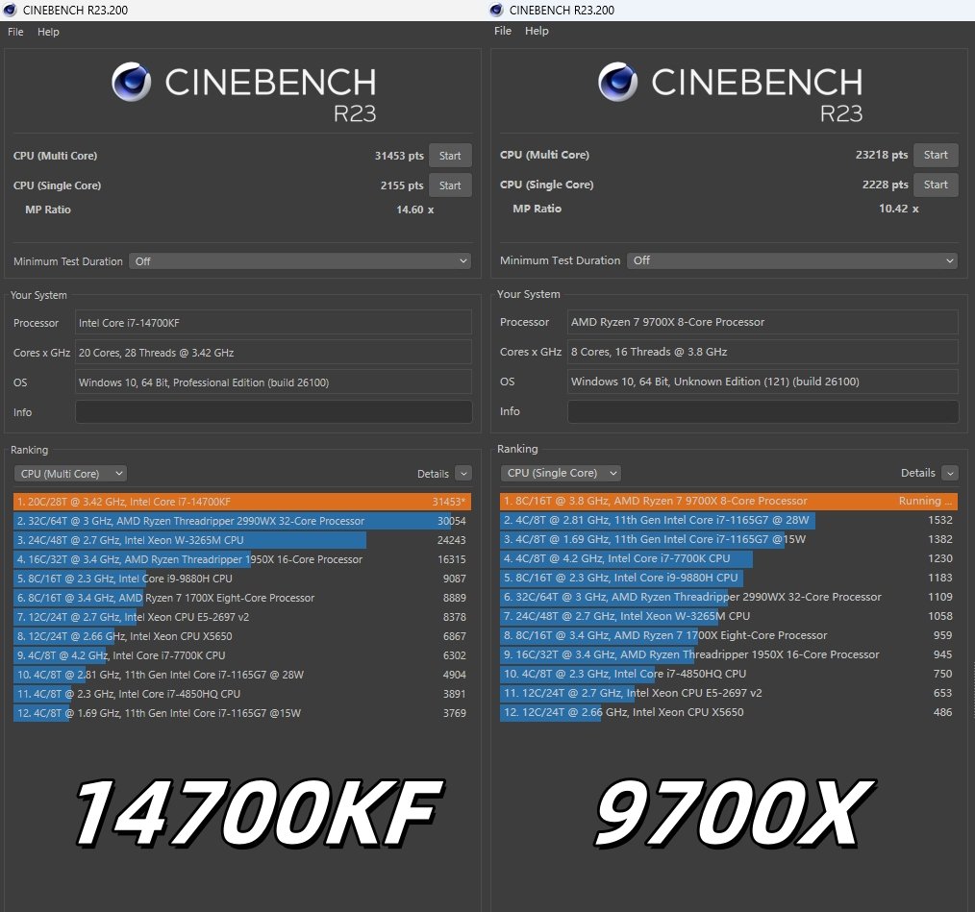The image size is (975, 912).
Task: Select Xeon E5-2697 v2 row scoring 8378
Action: (242, 617)
